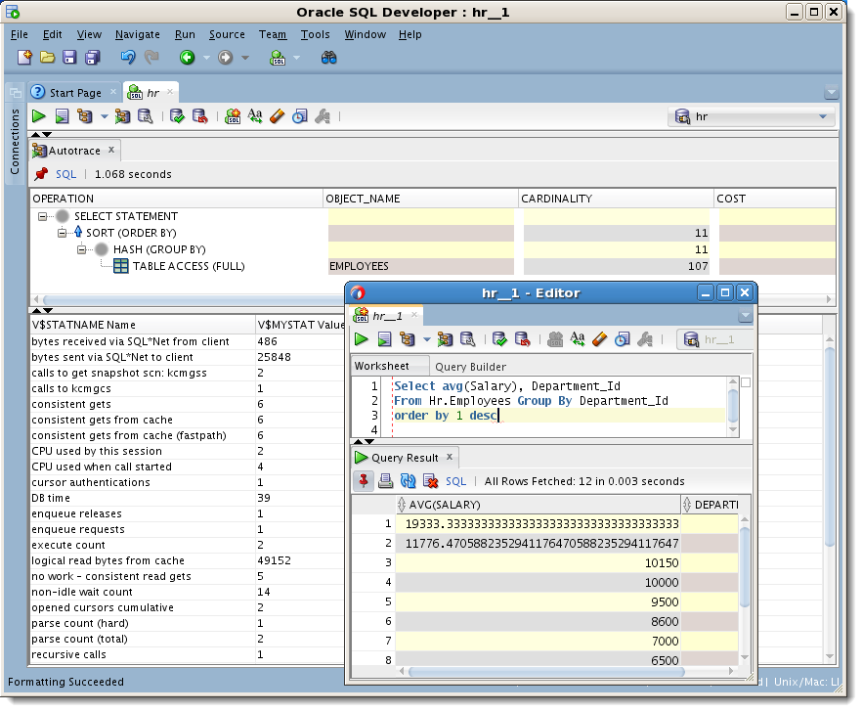Viewport: 862px width, 712px height.
Task: Click the V$STATNAME Name column header
Action: (x=84, y=325)
